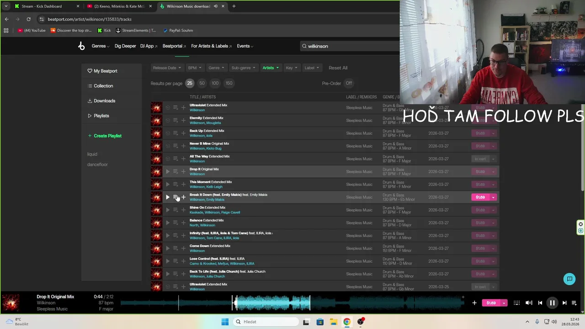Seek in the player waveform
Viewport: 585px width, 329px height.
(292, 302)
